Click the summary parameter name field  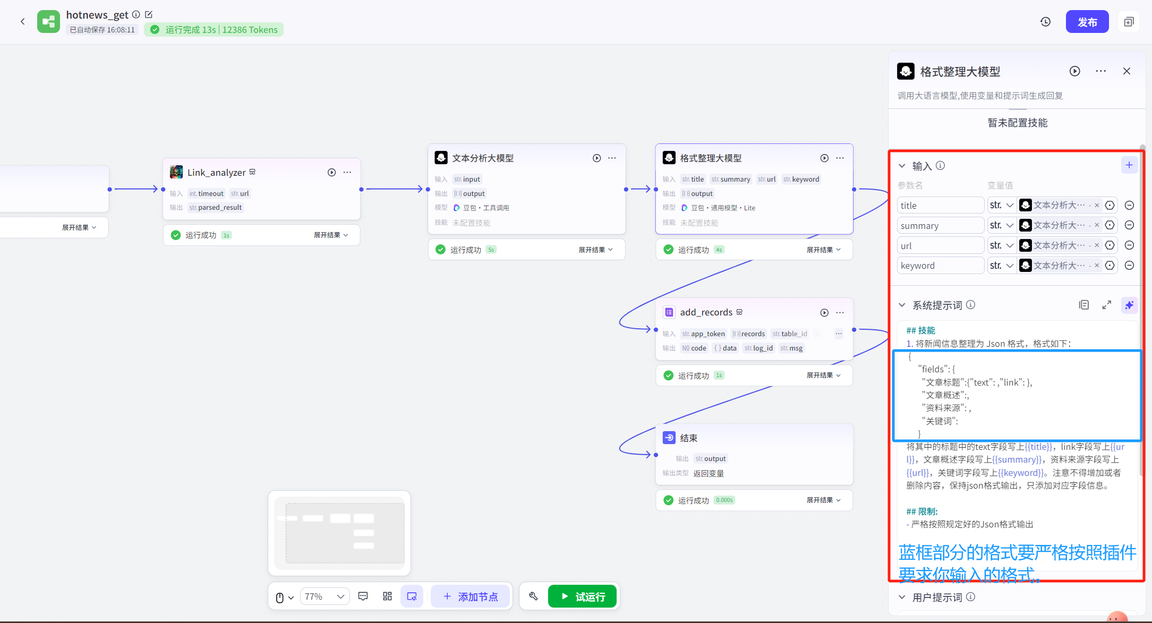pyautogui.click(x=940, y=226)
